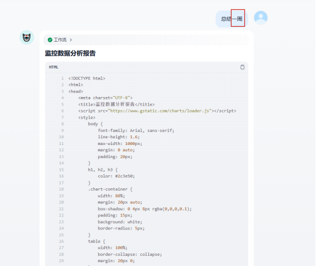Image resolution: width=316 pixels, height=266 pixels.
Task: Click line 1 DOCTYPE html text
Action: tap(87, 78)
